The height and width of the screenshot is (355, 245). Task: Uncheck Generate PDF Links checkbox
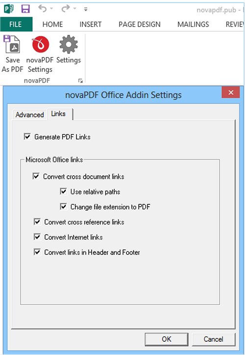tap(27, 137)
